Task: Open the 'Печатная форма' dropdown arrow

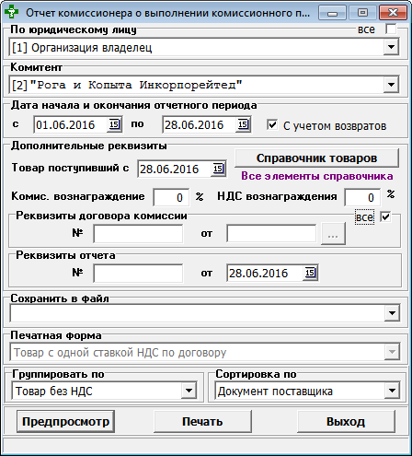Action: click(x=392, y=352)
